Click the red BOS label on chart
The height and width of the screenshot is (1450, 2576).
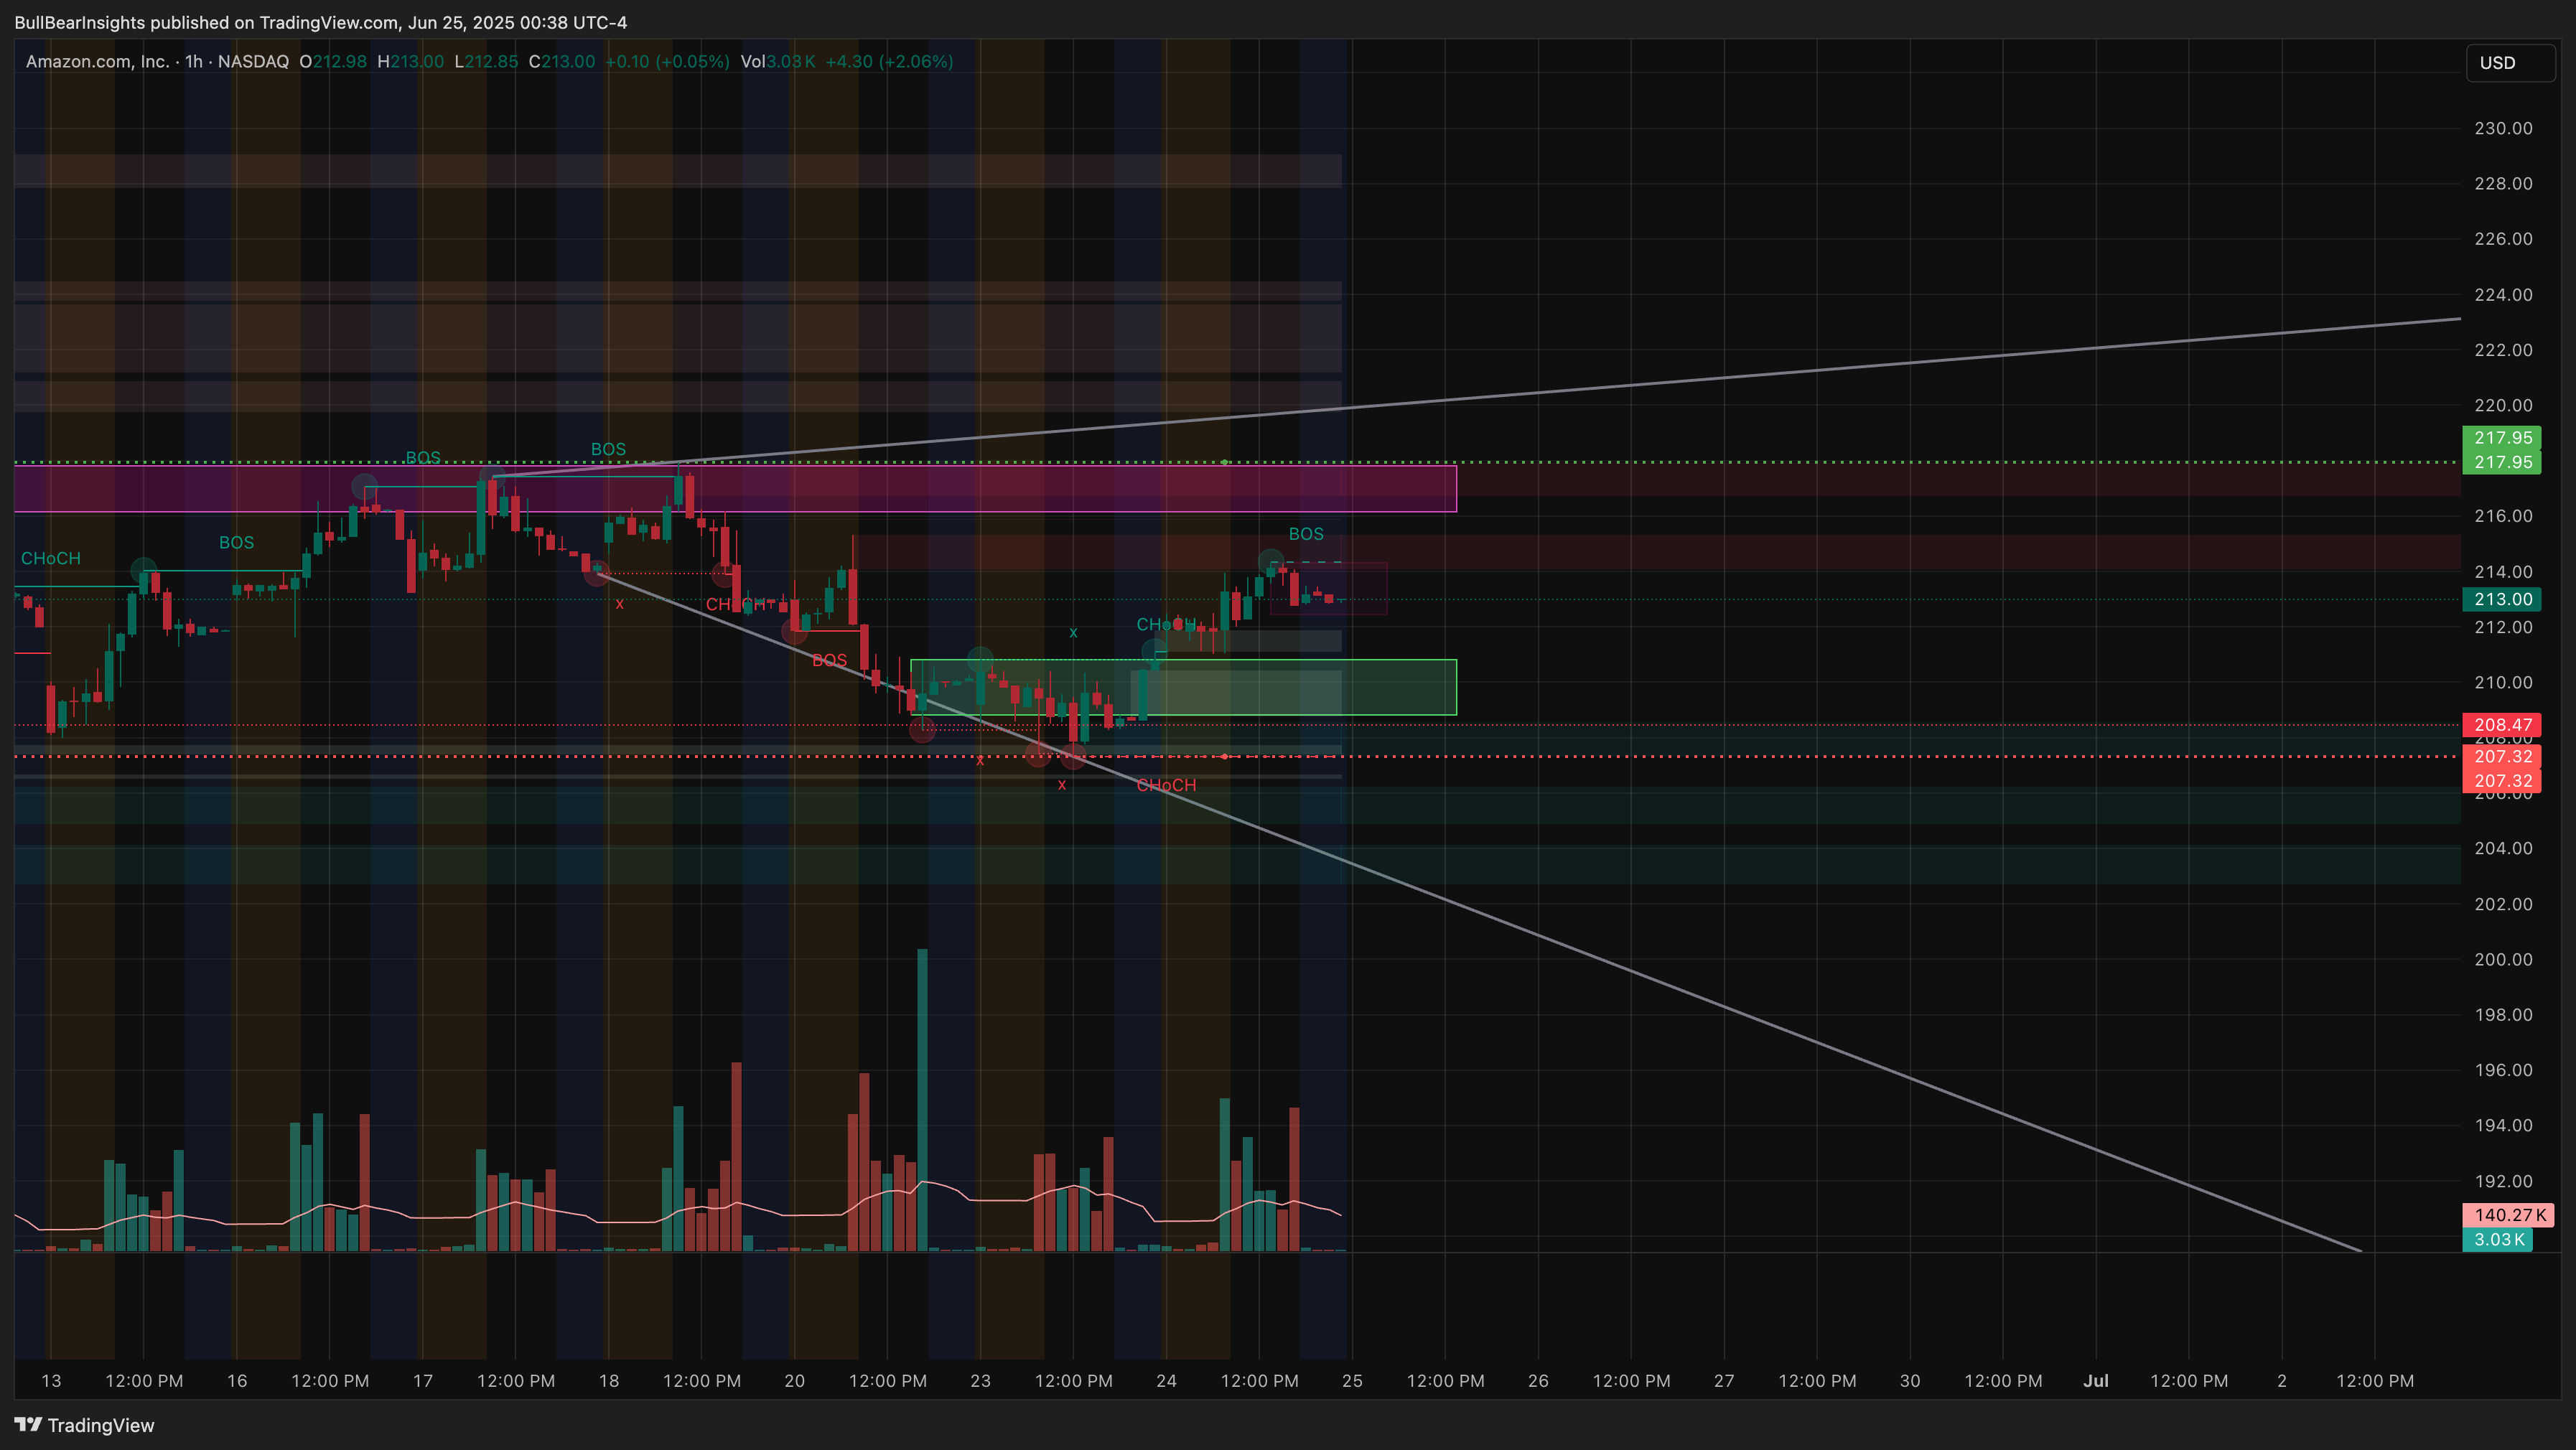829,660
